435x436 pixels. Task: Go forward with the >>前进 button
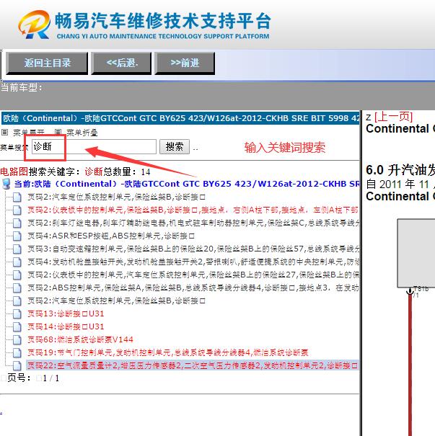[185, 63]
